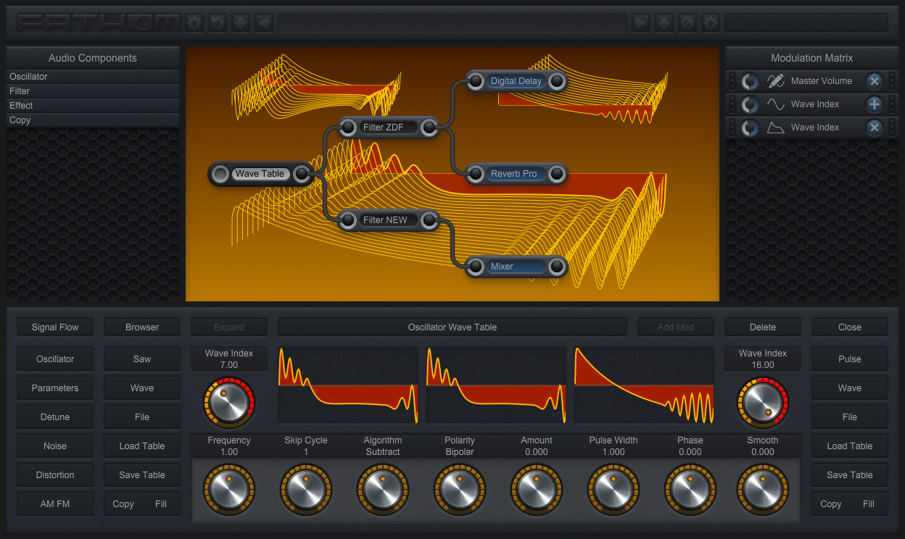Remove the Master Volume modulation with X
905x539 pixels.
point(875,81)
